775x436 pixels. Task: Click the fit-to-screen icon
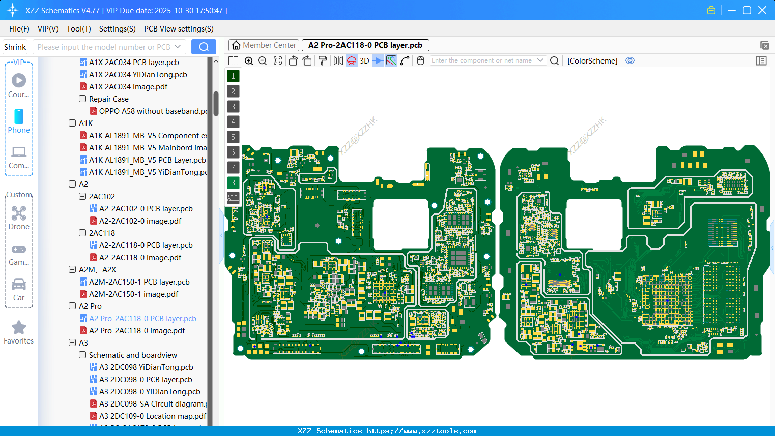coord(278,61)
